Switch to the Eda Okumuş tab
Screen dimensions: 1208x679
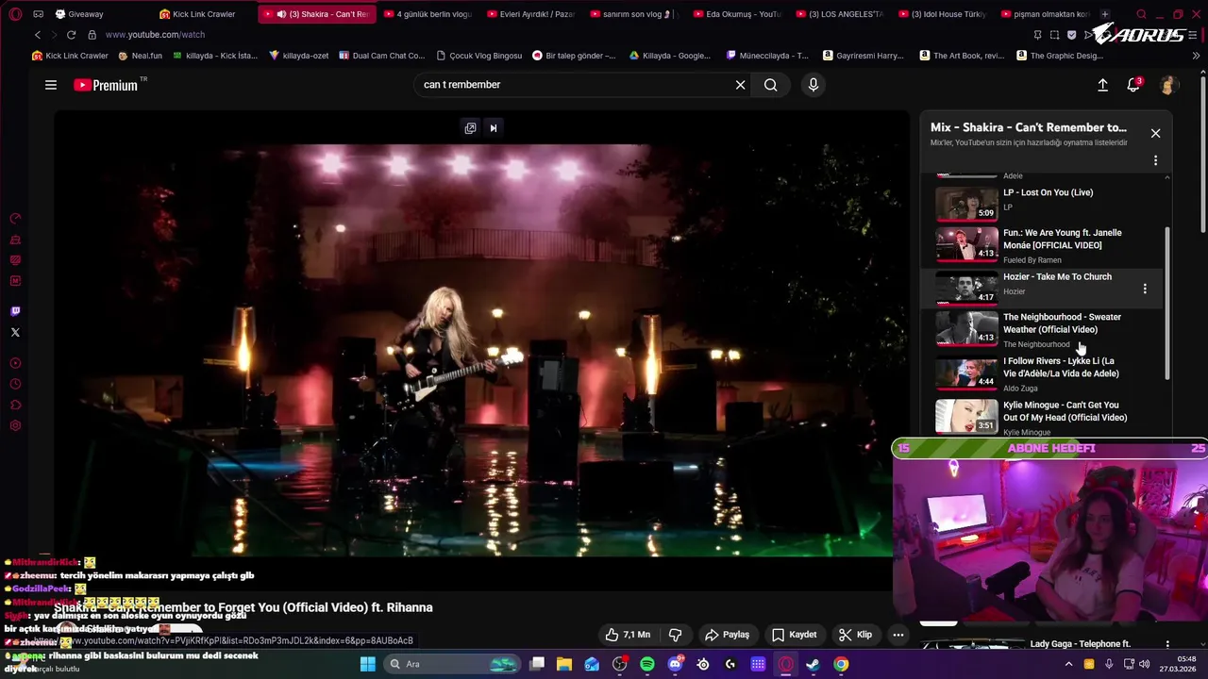pyautogui.click(x=737, y=14)
